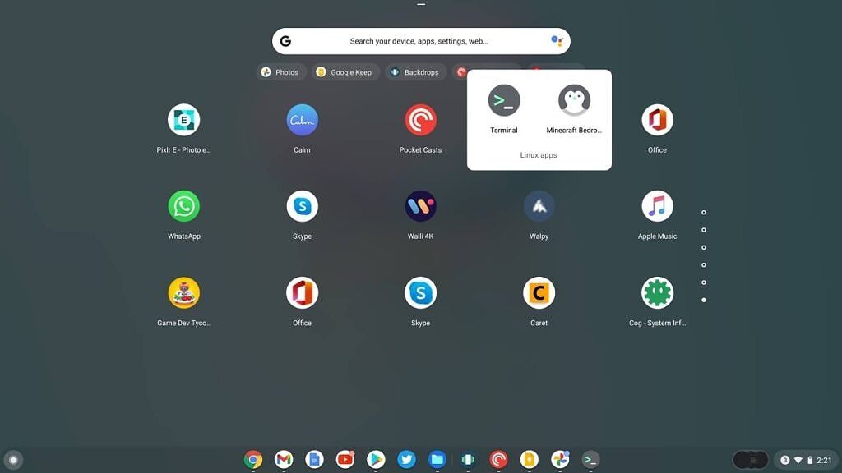Screen dimensions: 842x473
Task: Focus the launcher search box
Action: (x=419, y=41)
